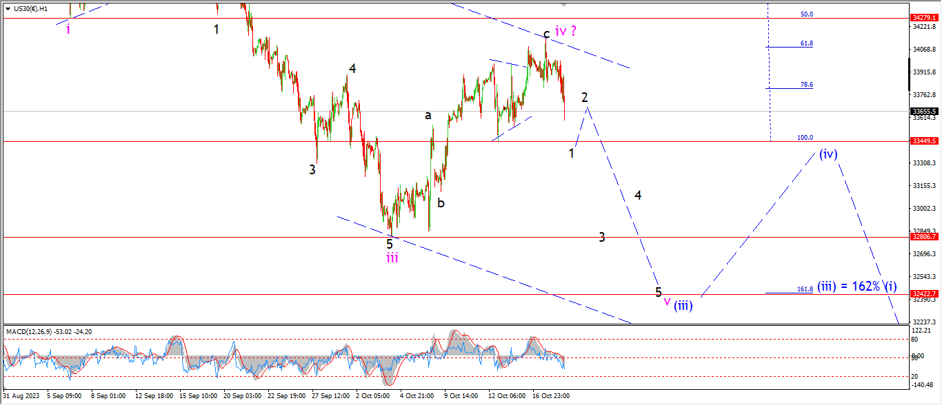
Task: Click the black 'c' wave label
Action: point(546,33)
